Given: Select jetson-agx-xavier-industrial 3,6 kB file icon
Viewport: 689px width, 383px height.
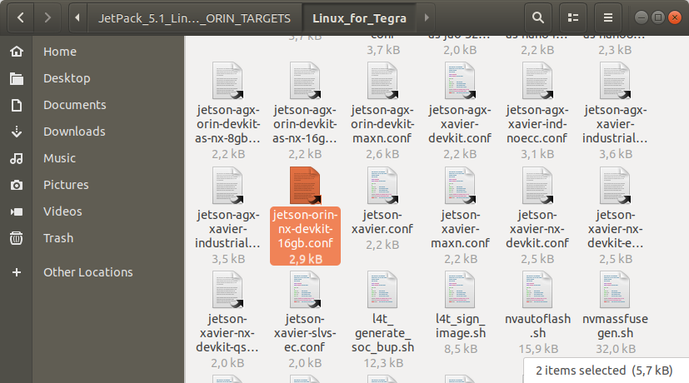Looking at the screenshot, I should [615, 81].
